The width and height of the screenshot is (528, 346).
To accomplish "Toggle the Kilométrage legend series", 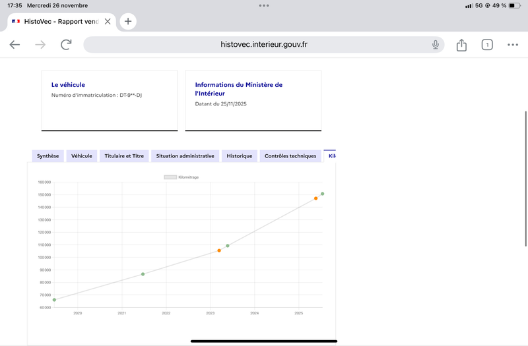I will [x=181, y=177].
